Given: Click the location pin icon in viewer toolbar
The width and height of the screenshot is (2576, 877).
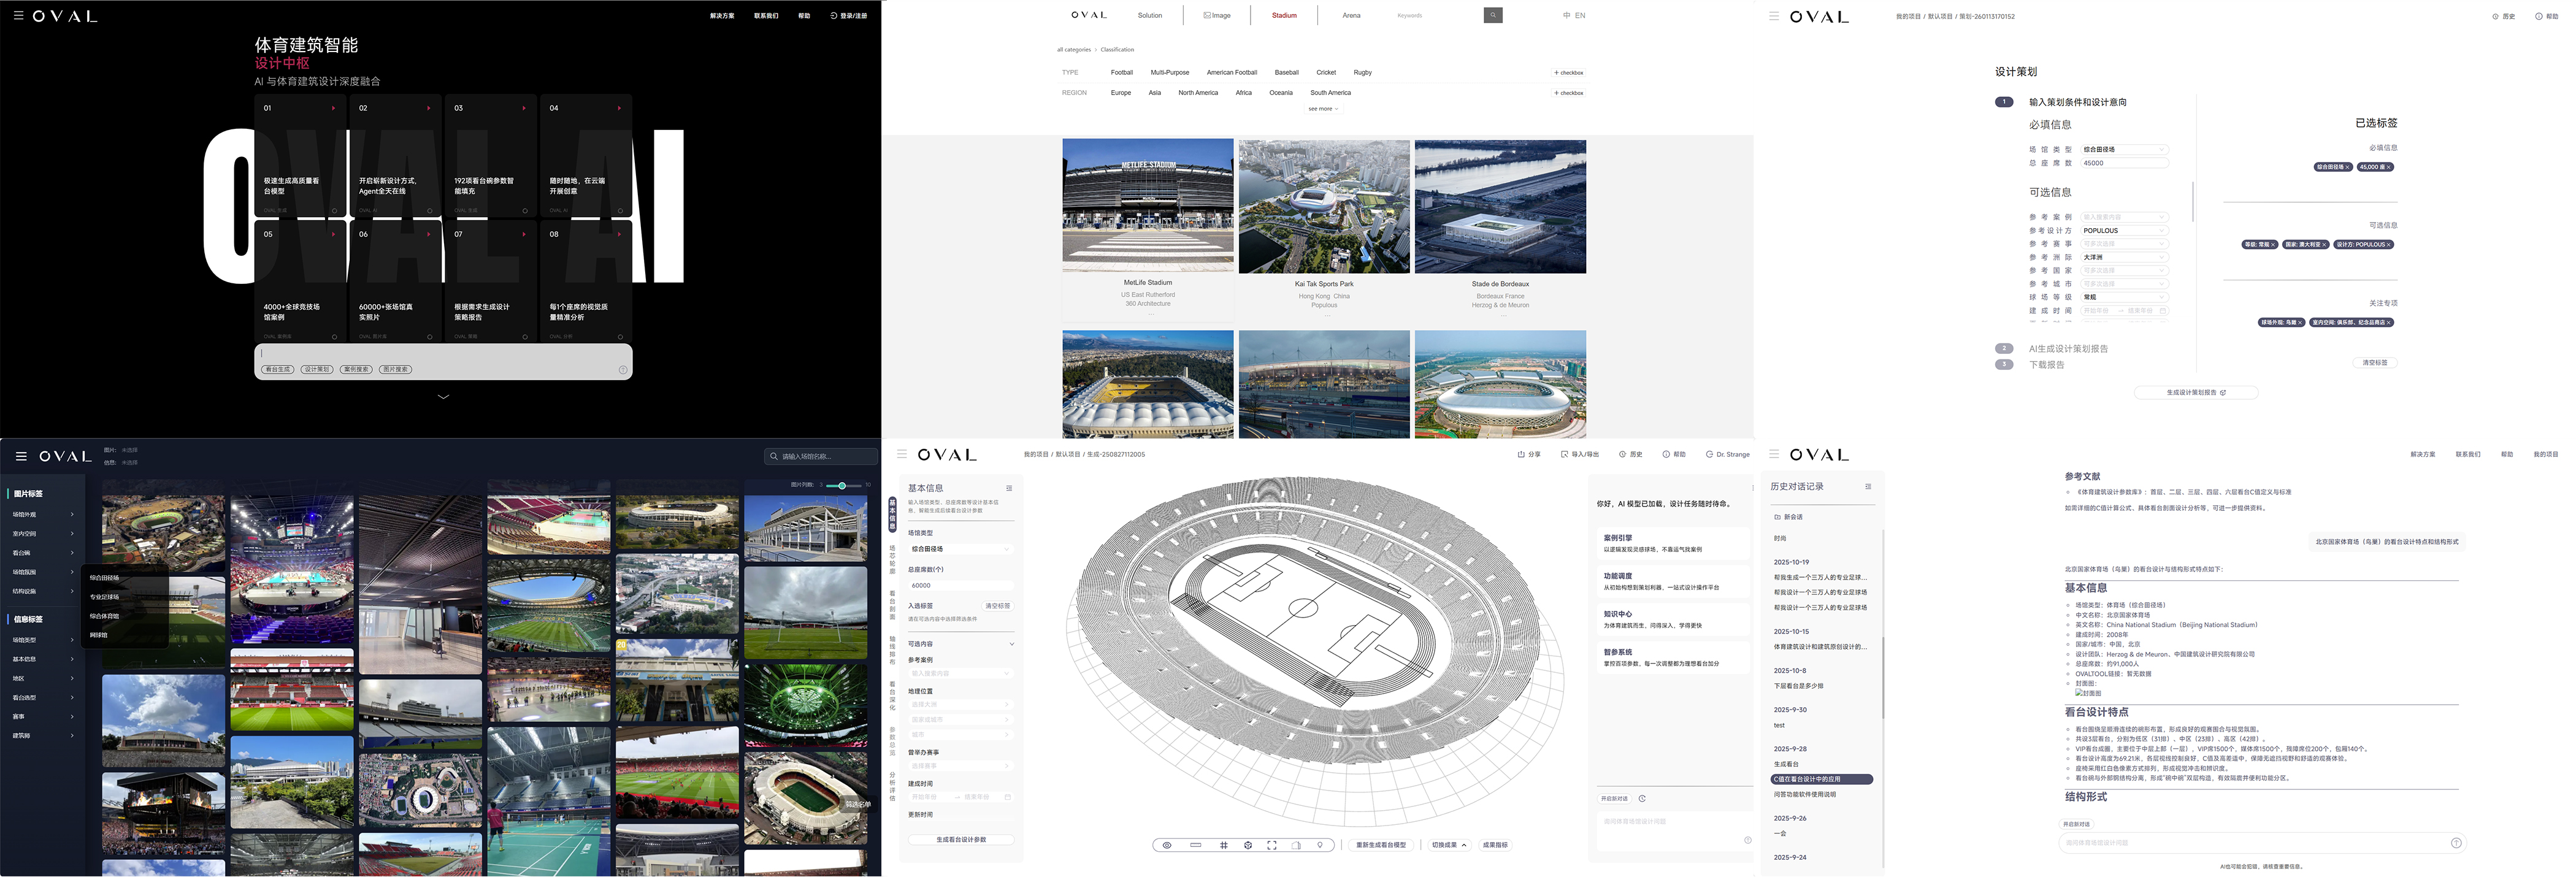Looking at the screenshot, I should tap(1320, 845).
